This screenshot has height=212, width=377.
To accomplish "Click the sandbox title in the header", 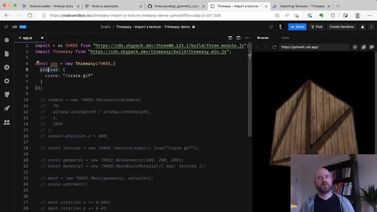I will click(153, 27).
